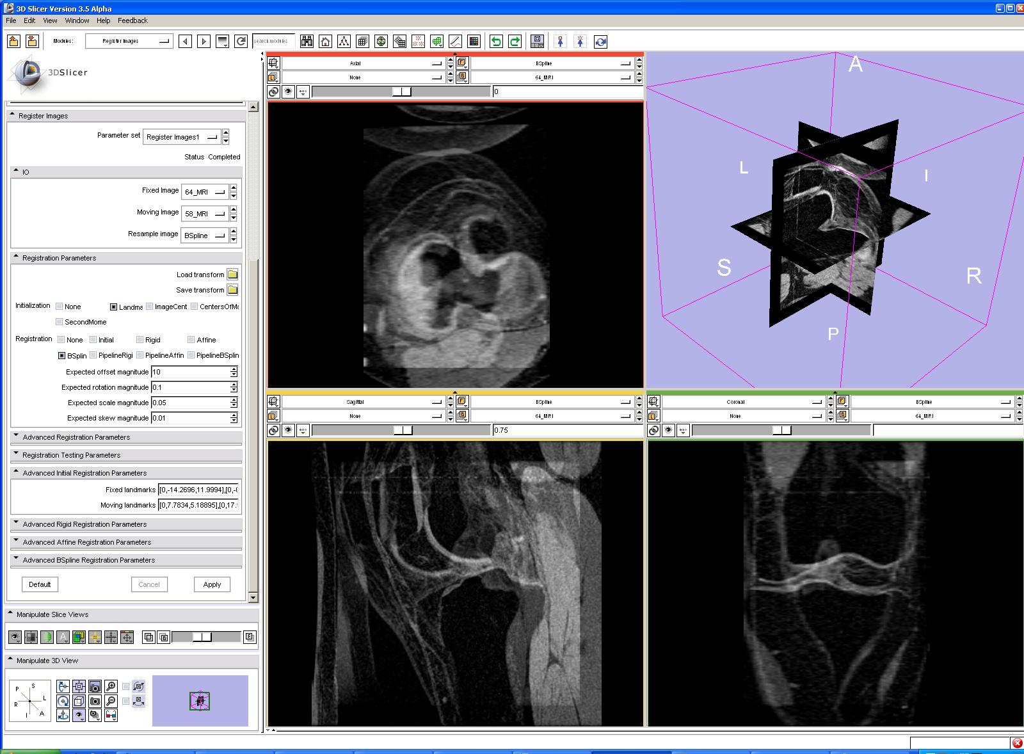Enable the Affine registration checkbox
This screenshot has height=754, width=1024.
[191, 340]
